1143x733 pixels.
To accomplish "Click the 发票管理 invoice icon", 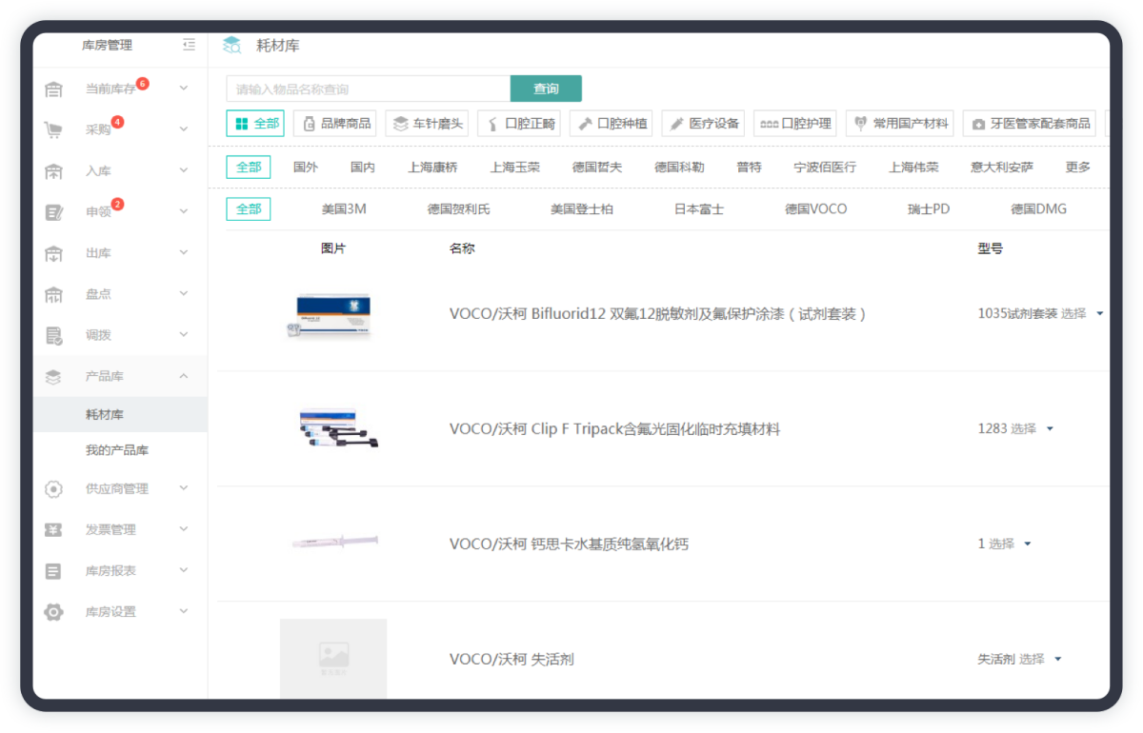I will [x=54, y=530].
